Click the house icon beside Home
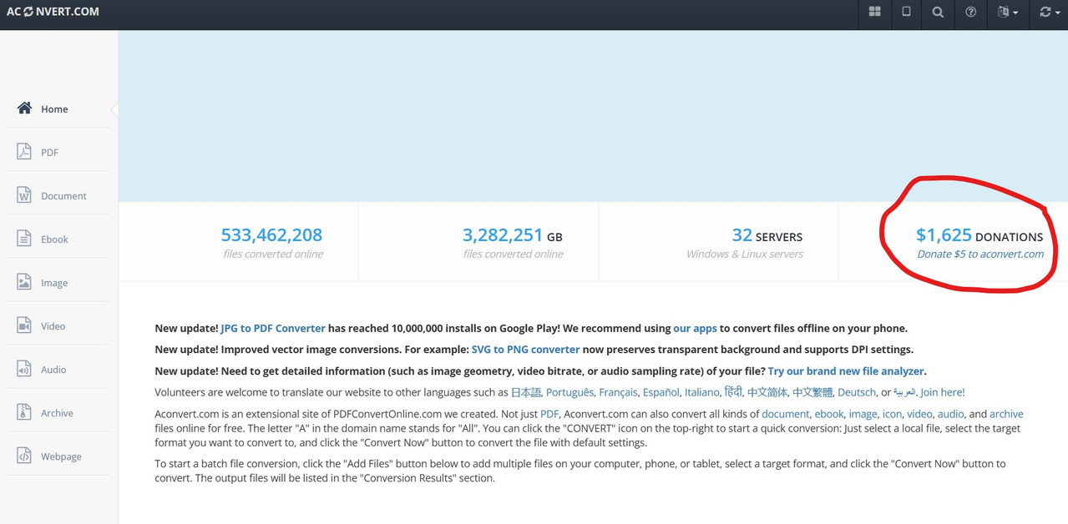This screenshot has width=1068, height=524. (x=24, y=108)
